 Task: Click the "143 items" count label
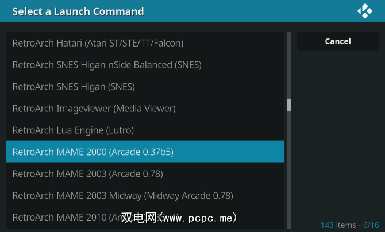point(338,225)
